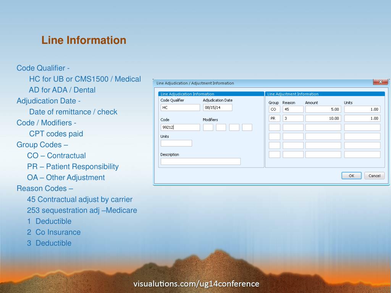Click the Code field containing 99212
This screenshot has height=293, width=391.
pyautogui.click(x=180, y=127)
